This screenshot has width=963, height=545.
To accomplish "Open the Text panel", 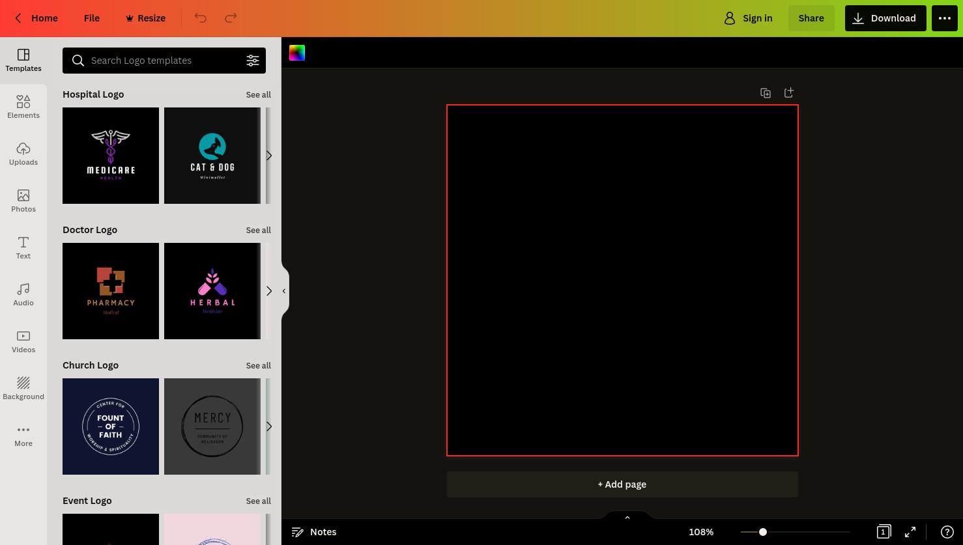I will coord(23,248).
